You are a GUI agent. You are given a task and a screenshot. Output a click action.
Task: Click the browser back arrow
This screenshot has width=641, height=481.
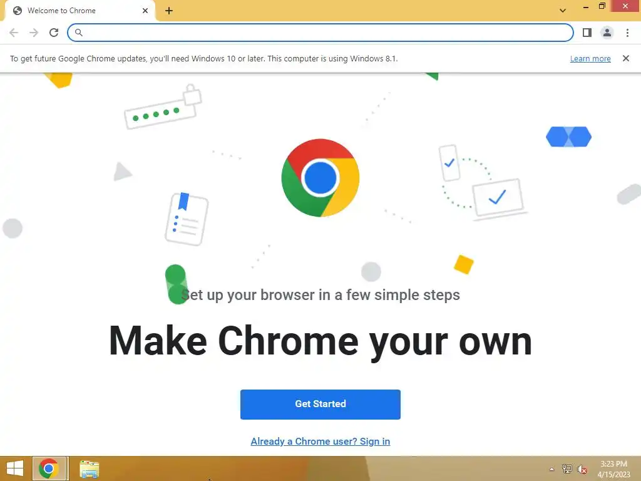[x=14, y=33]
